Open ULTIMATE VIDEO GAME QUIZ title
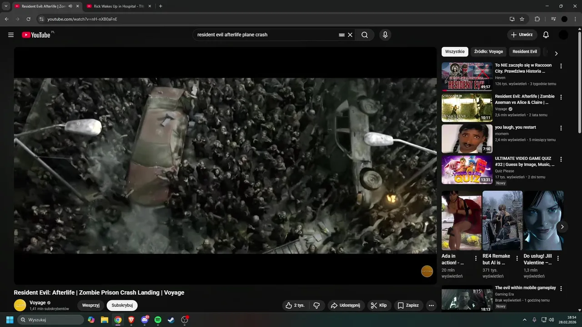This screenshot has height=327, width=582. pos(525,161)
